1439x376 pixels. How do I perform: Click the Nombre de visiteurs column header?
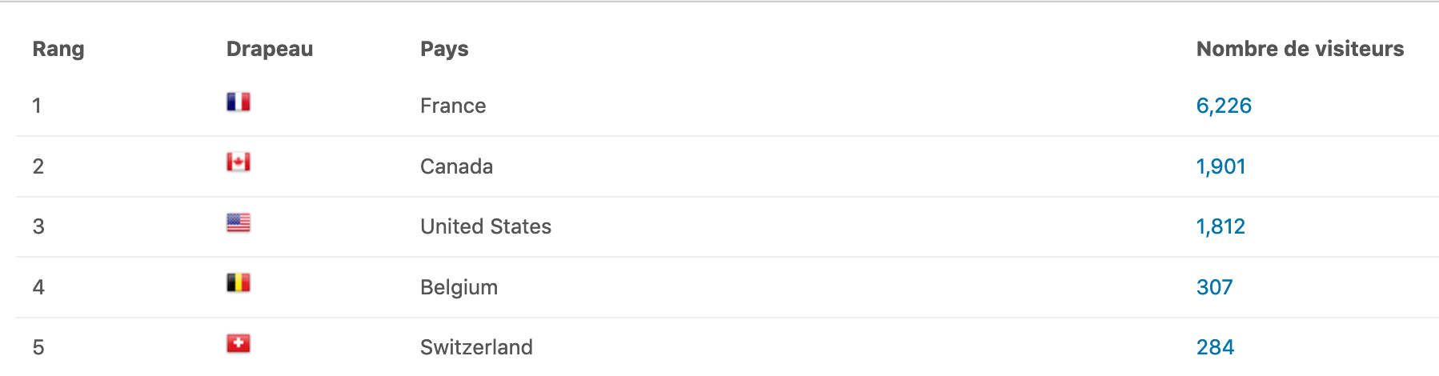coord(1300,49)
